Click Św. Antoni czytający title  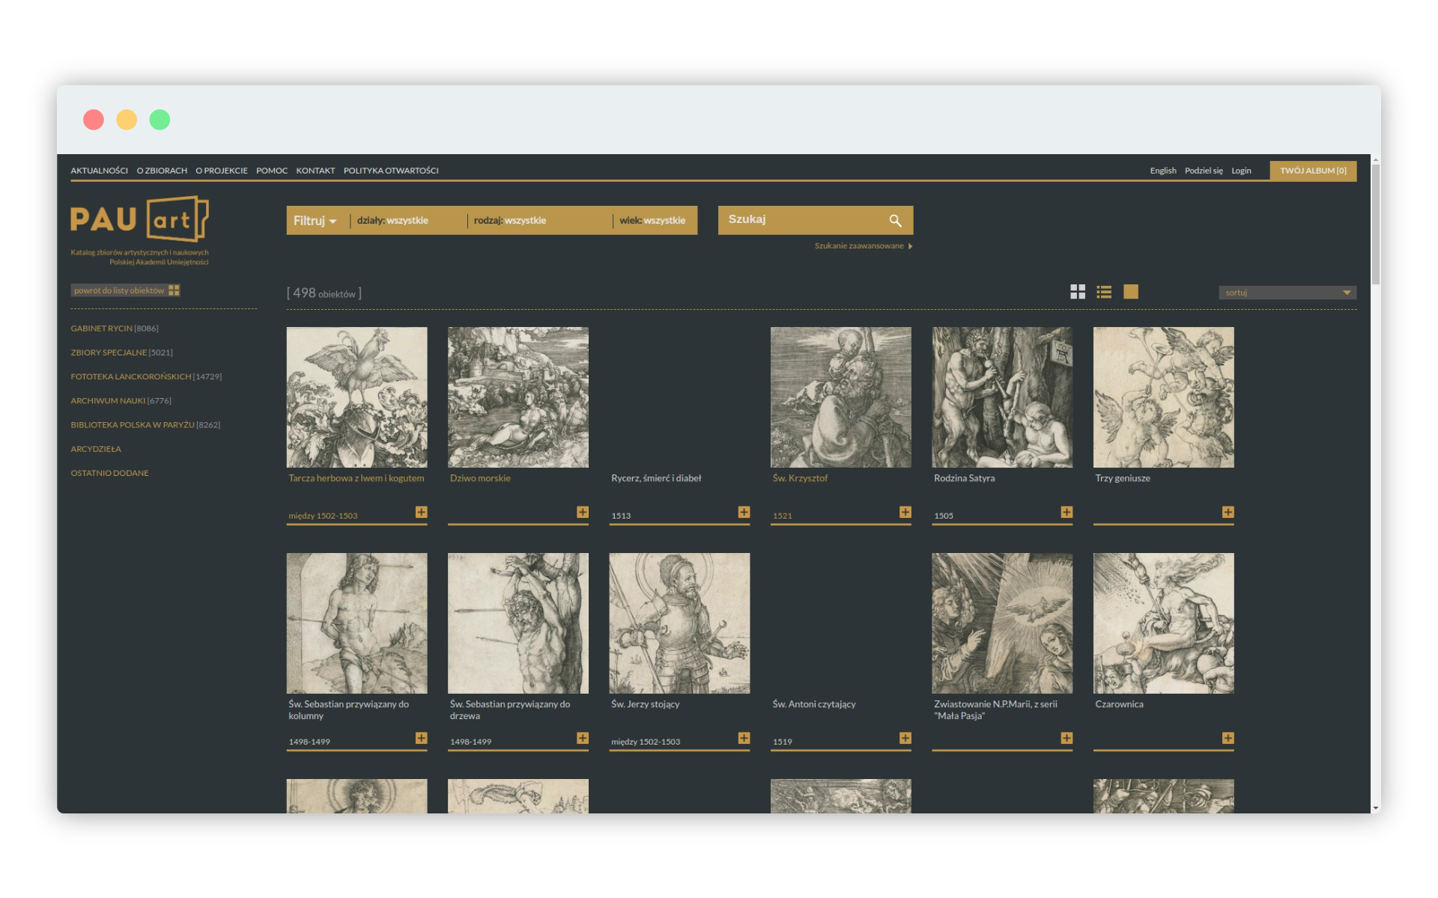click(x=814, y=704)
